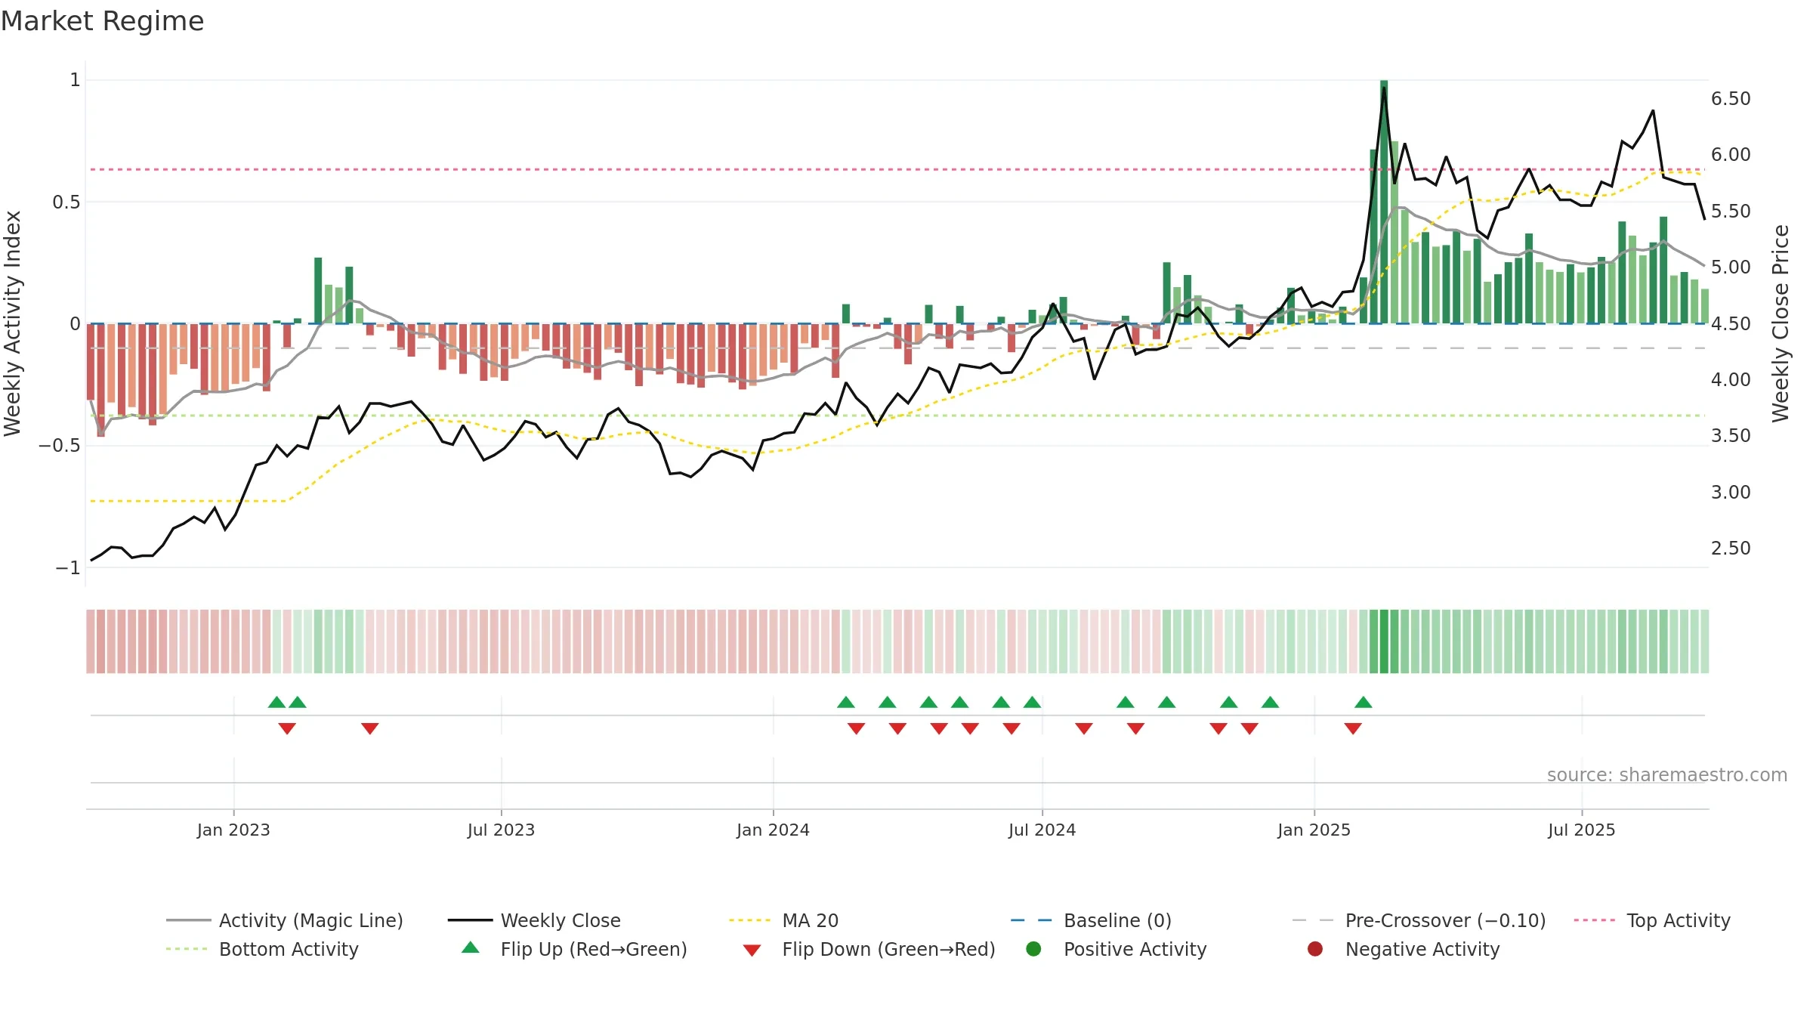Click the Baseline (0) legend entry
This screenshot has width=1813, height=1020.
coord(1091,920)
